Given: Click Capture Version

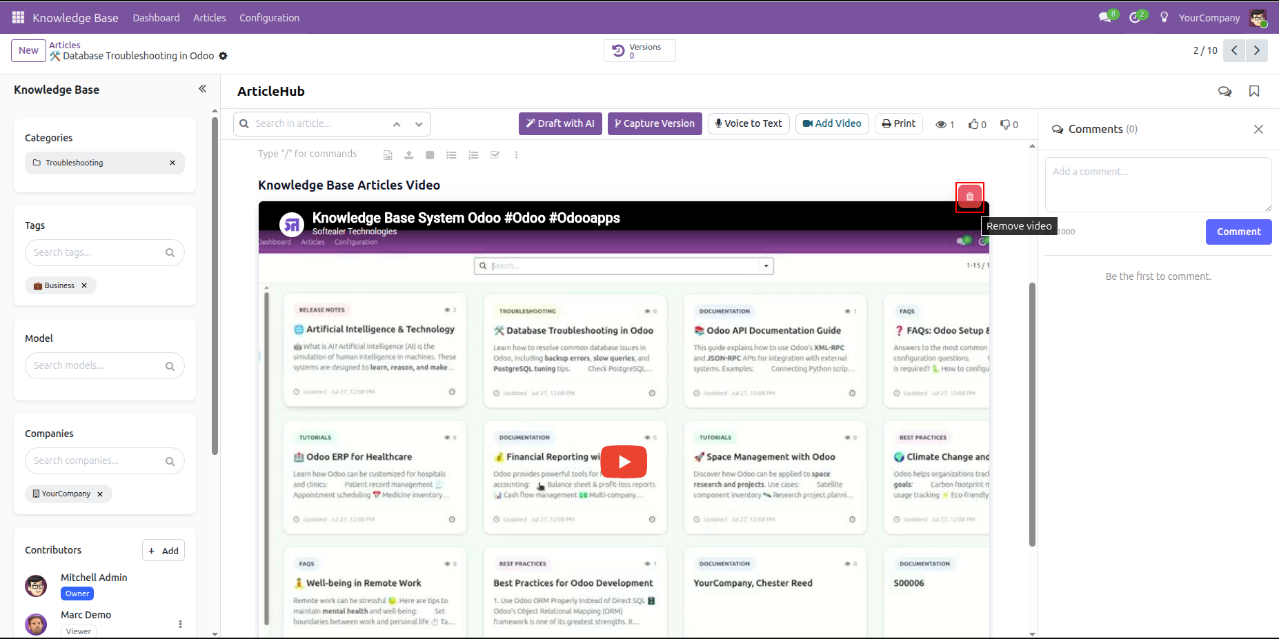Looking at the screenshot, I should point(655,123).
